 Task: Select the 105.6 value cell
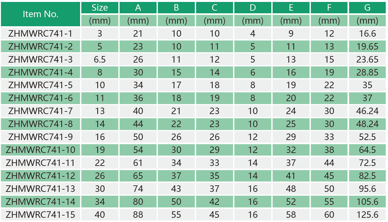(367, 202)
